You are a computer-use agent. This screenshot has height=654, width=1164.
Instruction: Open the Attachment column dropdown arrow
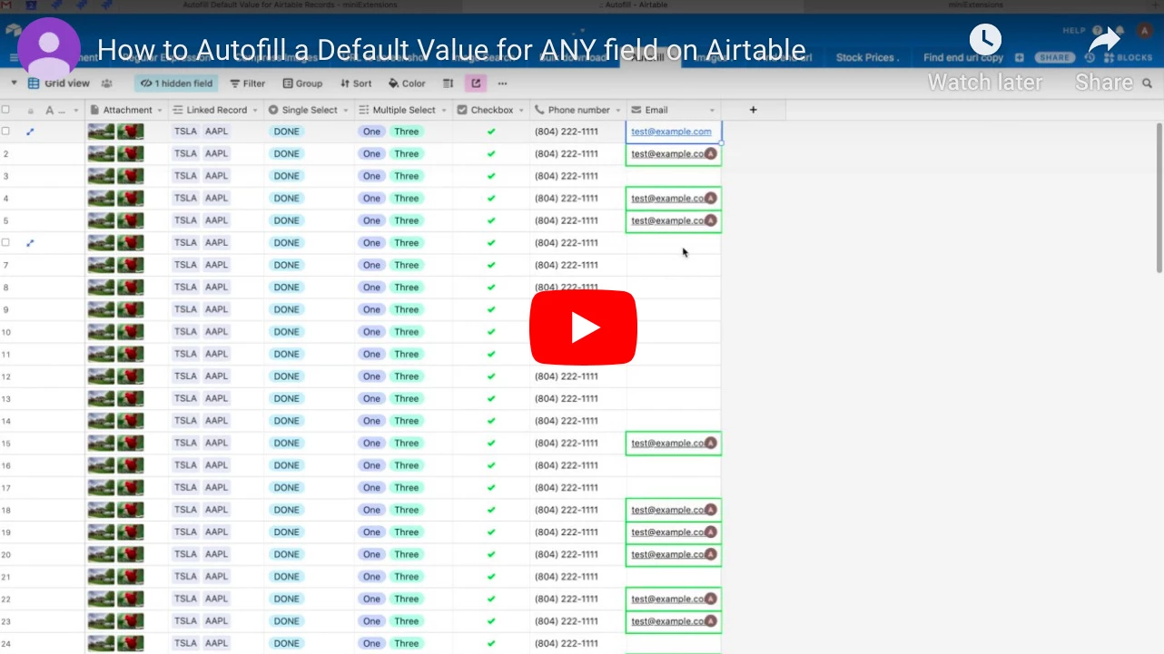click(x=160, y=111)
